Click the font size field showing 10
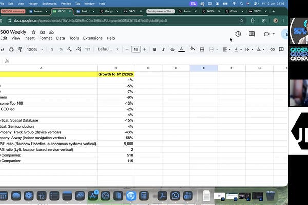Screen dimensions: 308x205 pyautogui.click(x=136, y=49)
